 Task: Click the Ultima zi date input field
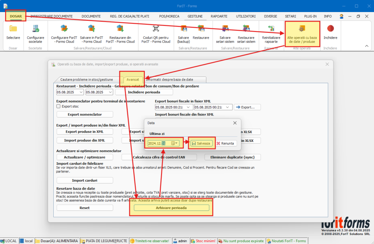click(163, 143)
